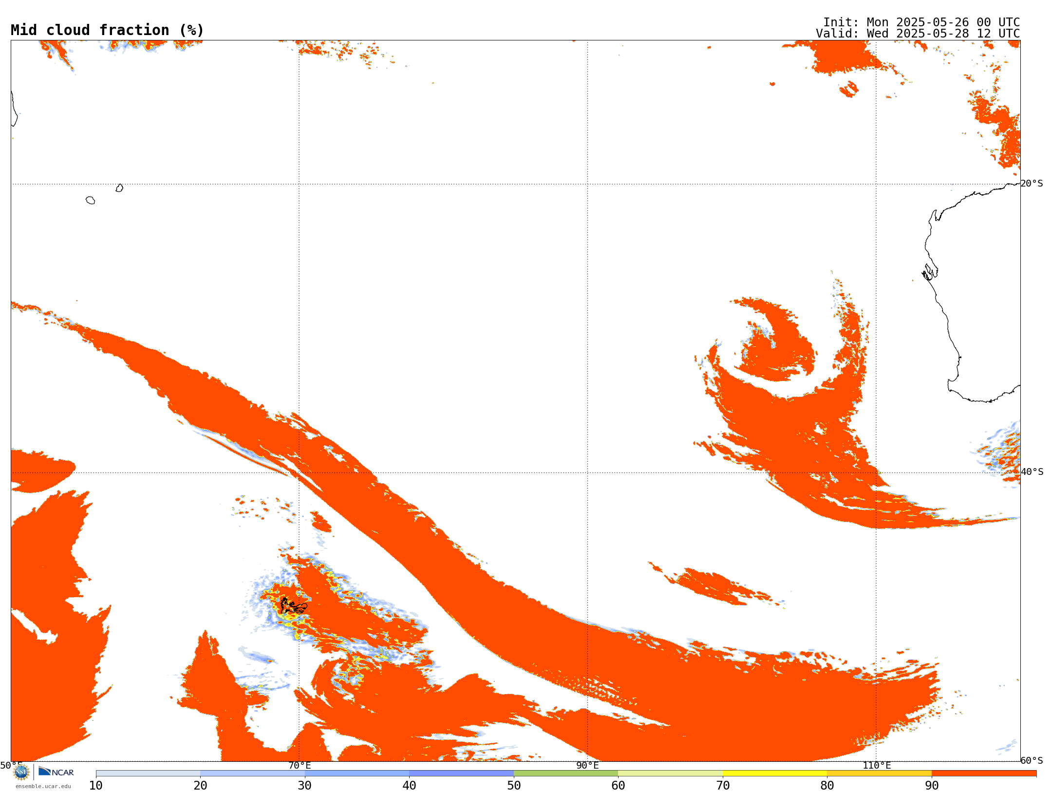Screen dimensions: 1052x792
Task: Click the 90+ orange-red colorbar segment
Action: click(984, 773)
